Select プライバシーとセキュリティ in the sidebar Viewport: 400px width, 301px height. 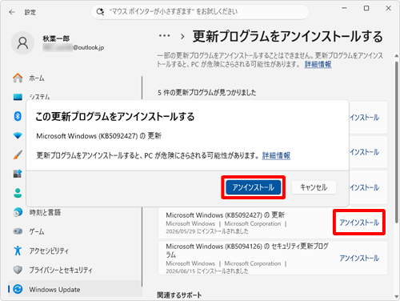pos(61,270)
